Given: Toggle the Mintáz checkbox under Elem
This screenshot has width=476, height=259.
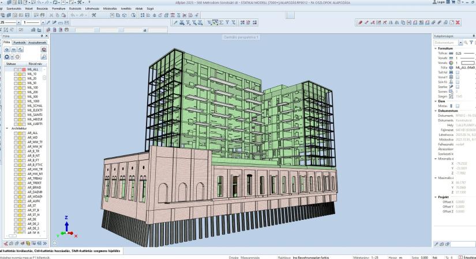Looking at the screenshot, I should (x=458, y=106).
